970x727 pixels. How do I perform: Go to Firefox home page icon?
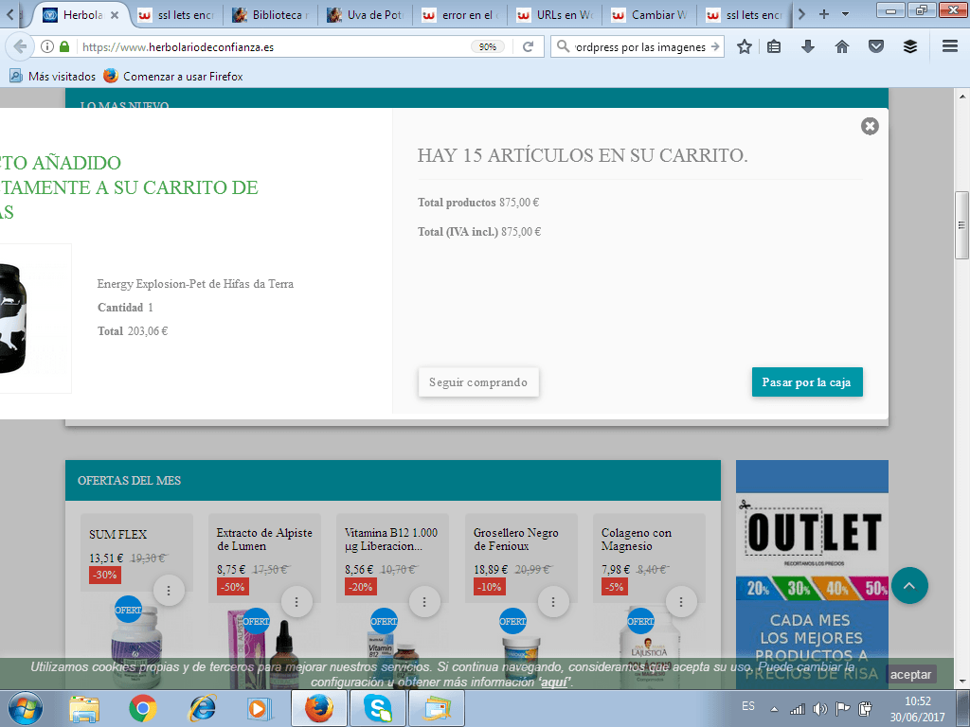pyautogui.click(x=842, y=46)
